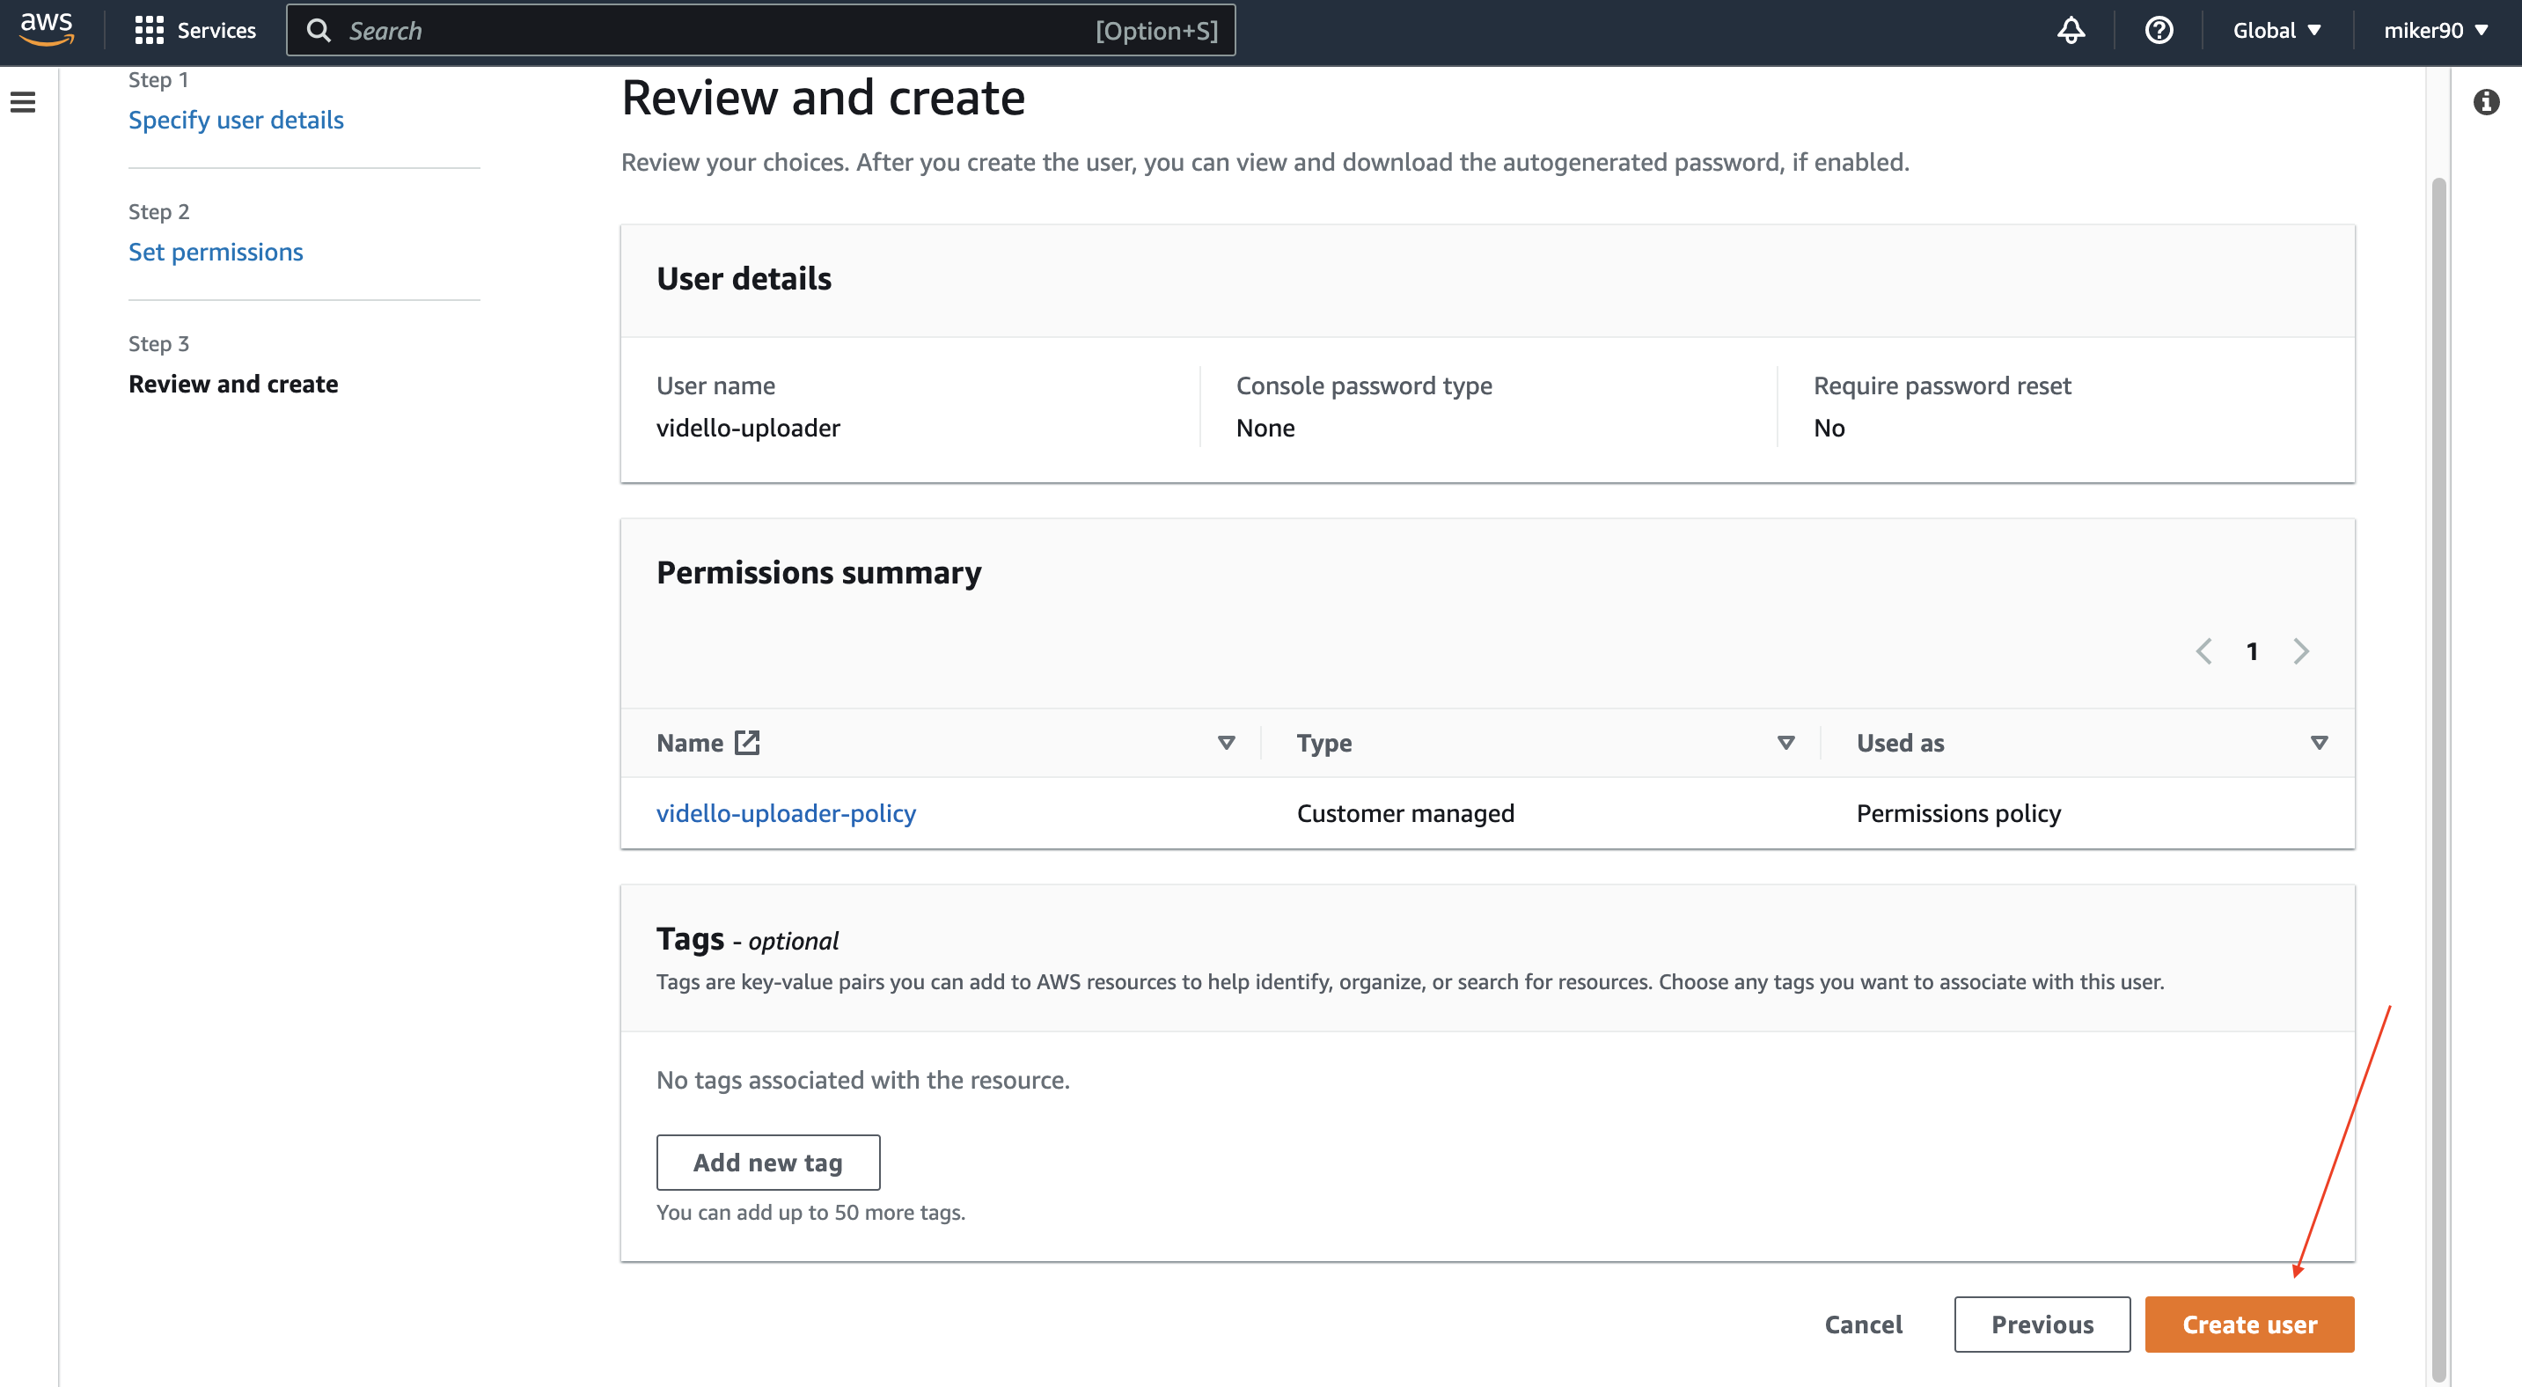
Task: Click the Permissions policy cell
Action: click(x=1958, y=813)
